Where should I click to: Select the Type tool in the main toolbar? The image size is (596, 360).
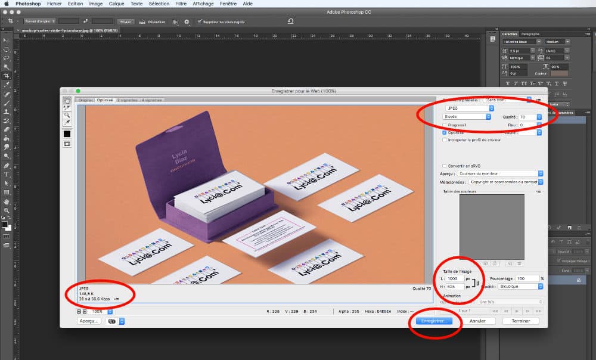click(x=7, y=175)
